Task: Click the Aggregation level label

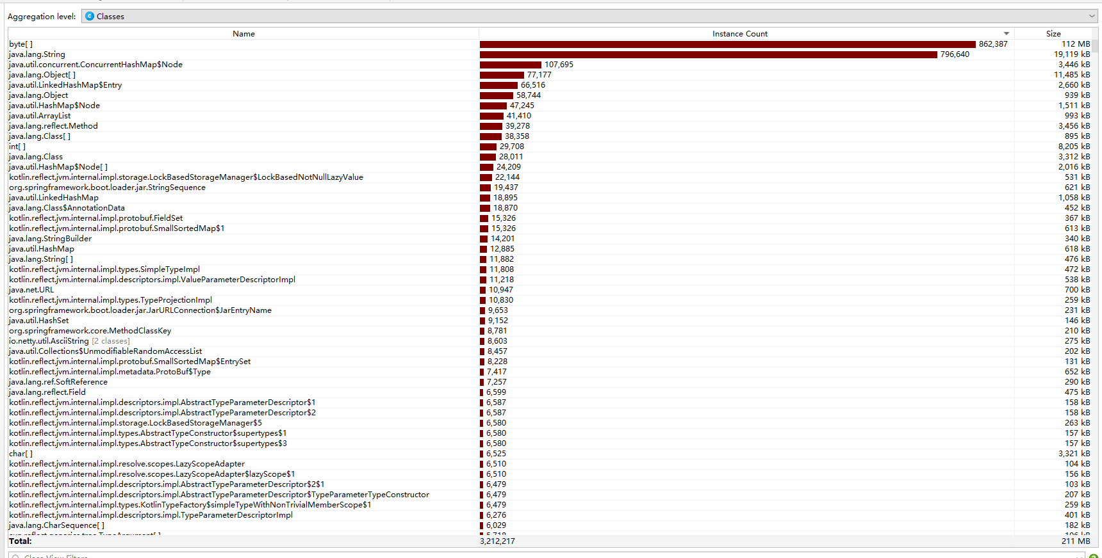Action: (42, 17)
